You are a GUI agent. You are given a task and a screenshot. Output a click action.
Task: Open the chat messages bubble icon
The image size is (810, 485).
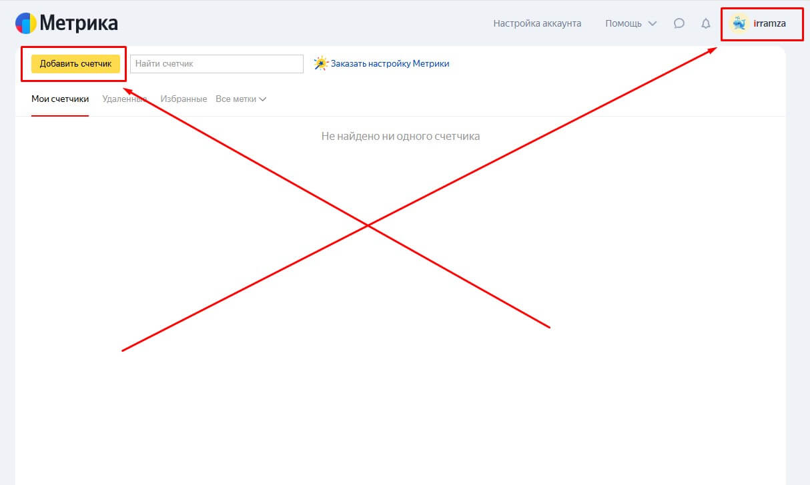(x=679, y=23)
